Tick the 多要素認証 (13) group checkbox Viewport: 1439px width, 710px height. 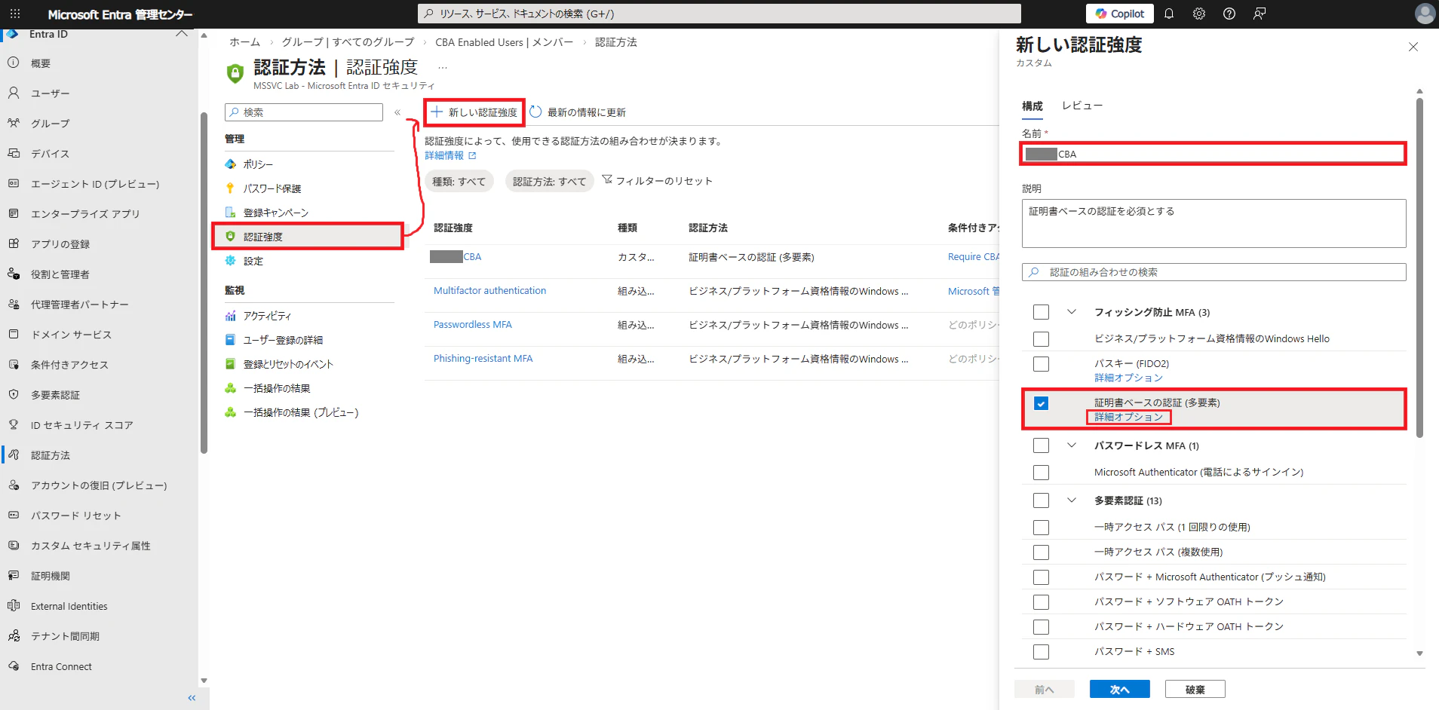[x=1041, y=500]
